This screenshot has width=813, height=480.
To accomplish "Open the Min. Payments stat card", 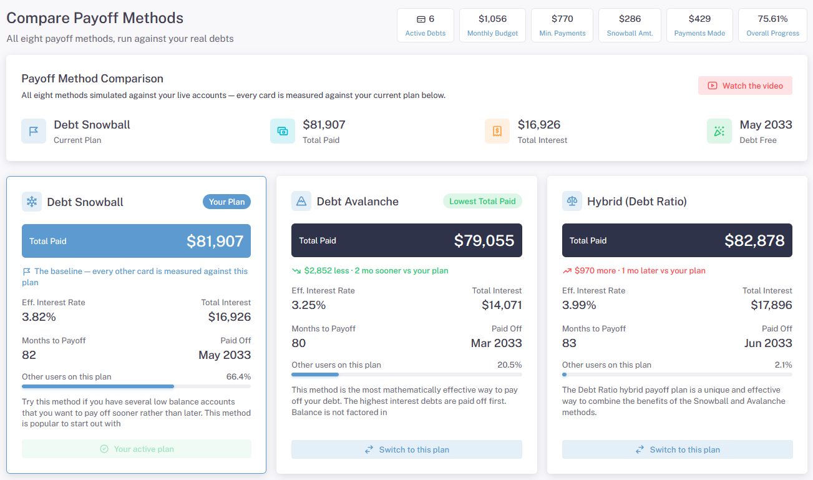I will [562, 26].
